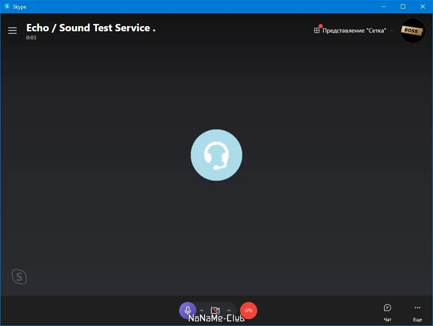Viewport: 433px width, 326px height.
Task: Open the Еще more options menu
Action: pos(417,313)
